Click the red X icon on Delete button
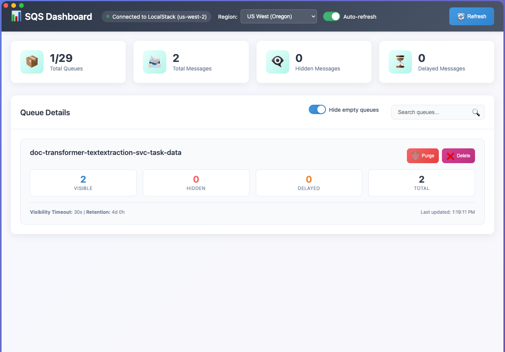Viewport: 505px width, 352px height. coord(451,155)
